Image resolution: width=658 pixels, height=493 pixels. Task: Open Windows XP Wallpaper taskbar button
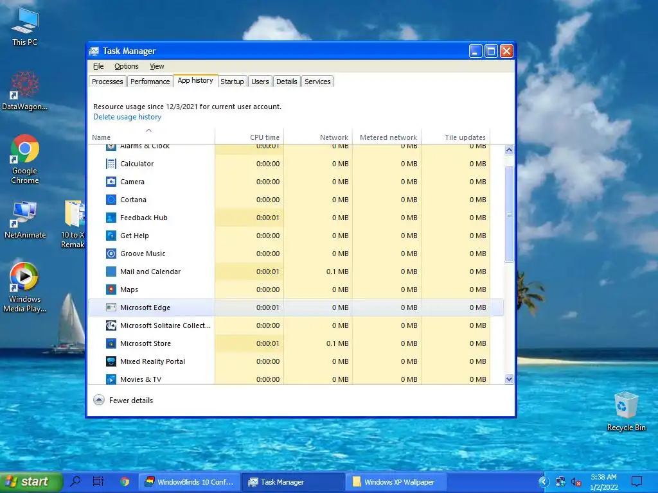396,482
